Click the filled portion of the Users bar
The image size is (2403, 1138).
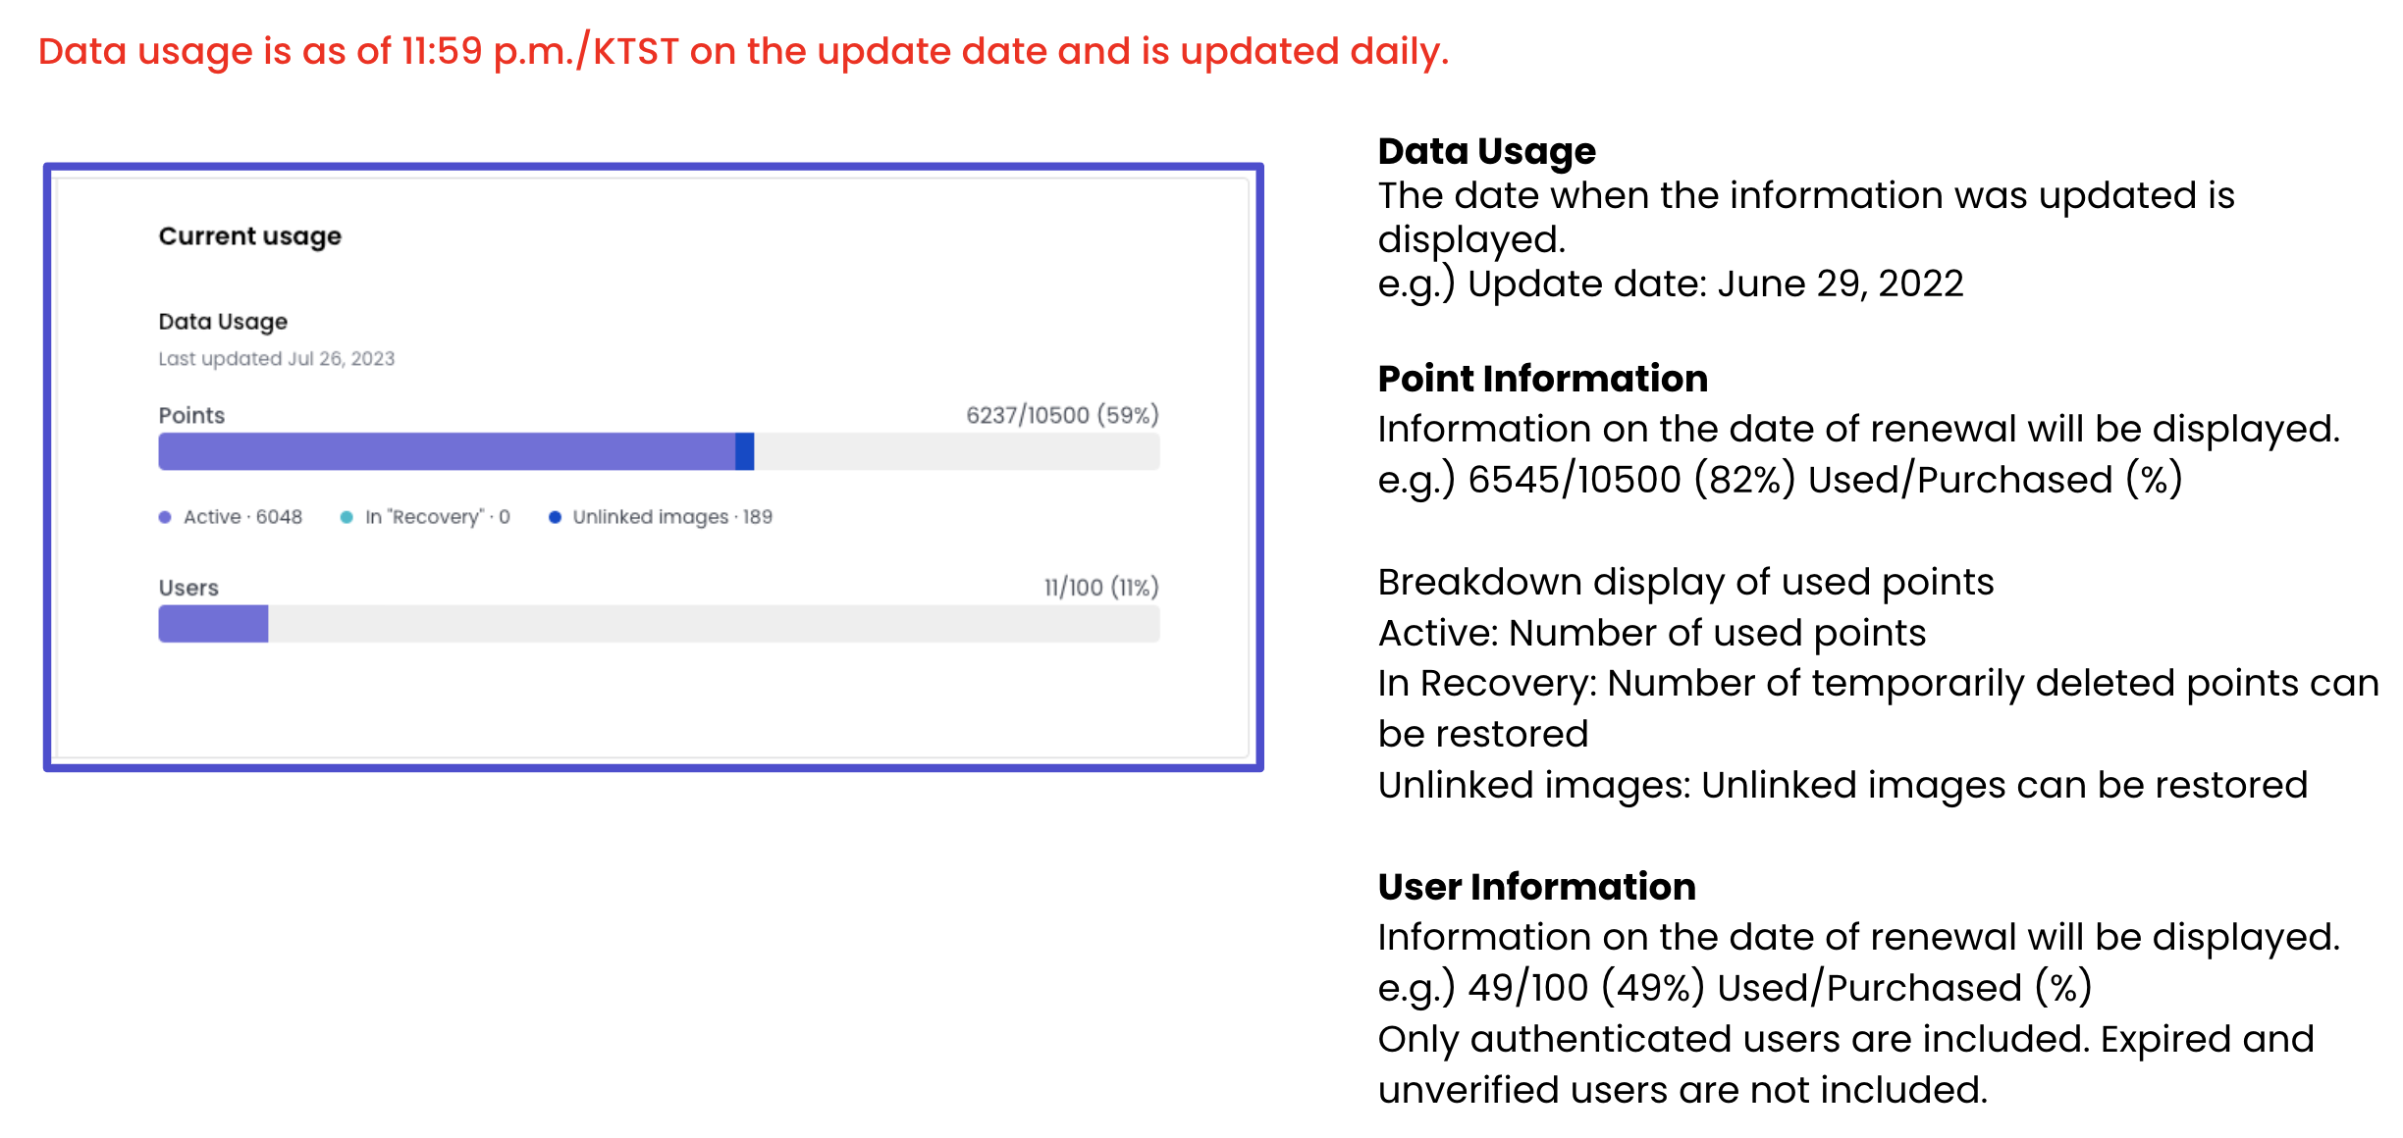(213, 624)
